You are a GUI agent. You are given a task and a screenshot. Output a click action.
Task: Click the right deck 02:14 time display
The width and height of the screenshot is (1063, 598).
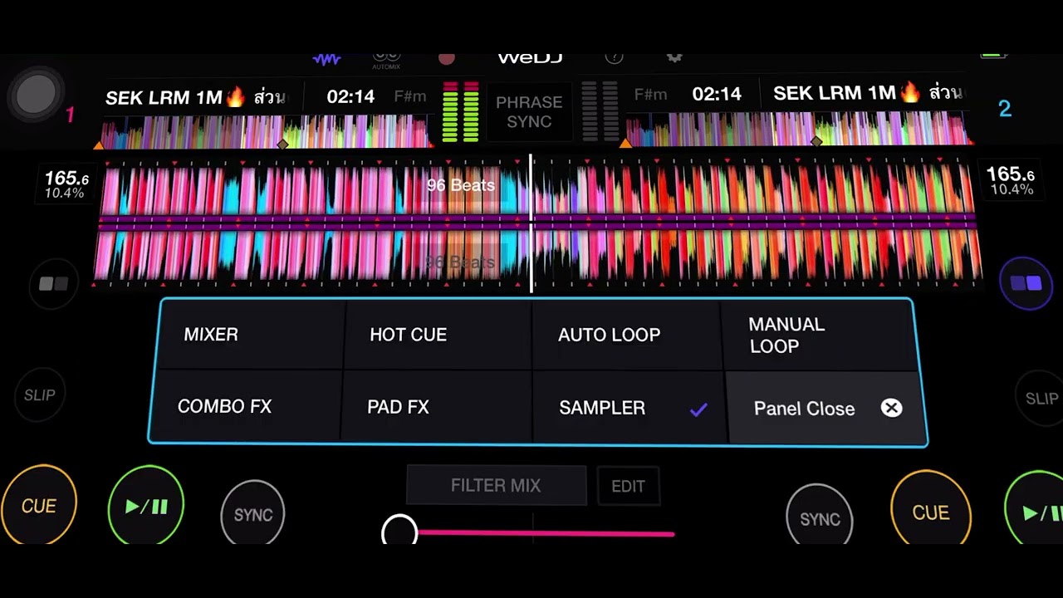coord(717,93)
